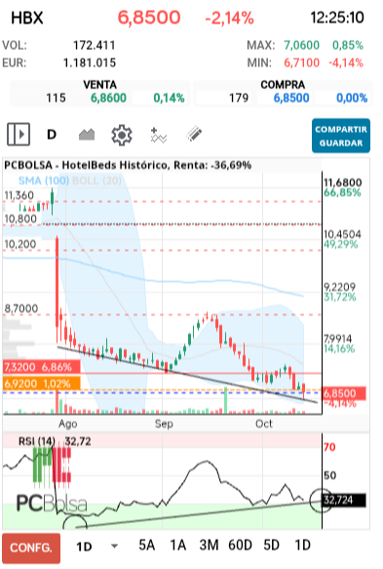The image size is (383, 569).
Task: Click the SMA (100) indicator label
Action: tap(44, 181)
